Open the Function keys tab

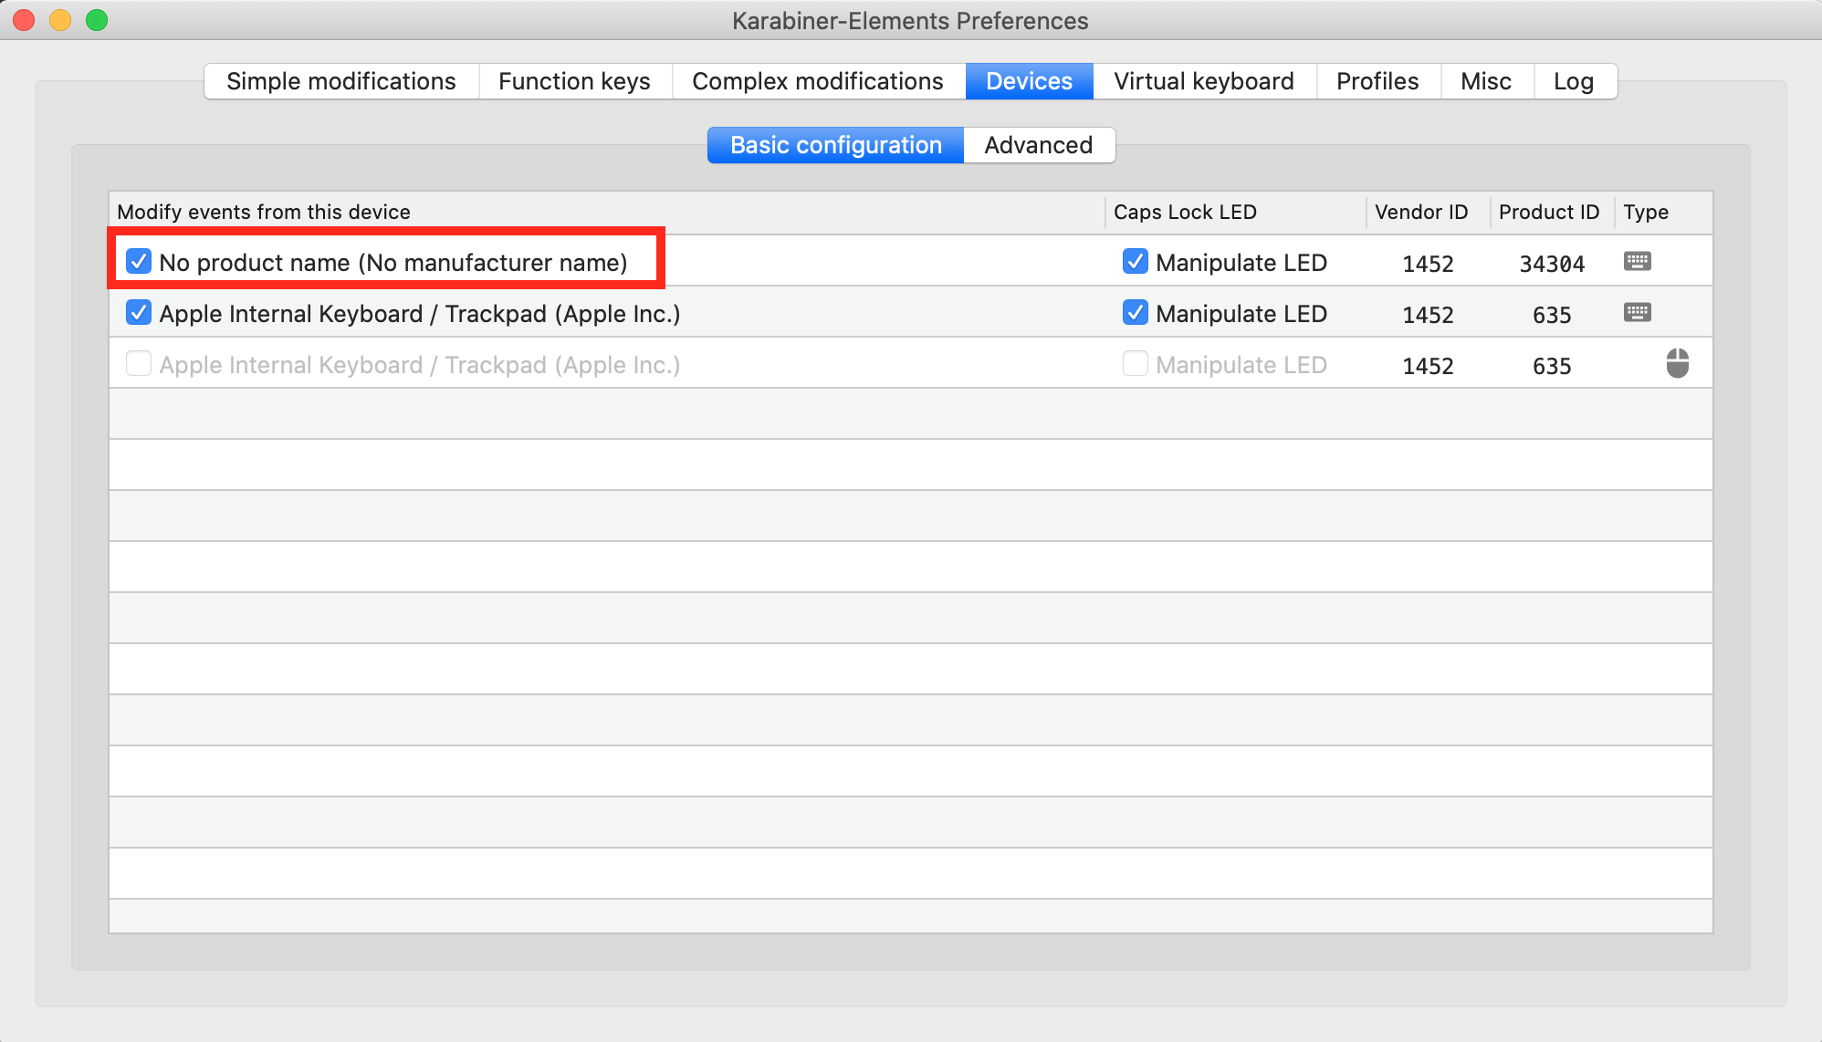point(575,81)
